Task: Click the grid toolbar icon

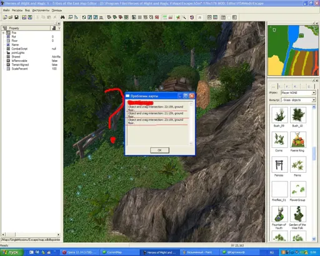Action: tap(140, 18)
